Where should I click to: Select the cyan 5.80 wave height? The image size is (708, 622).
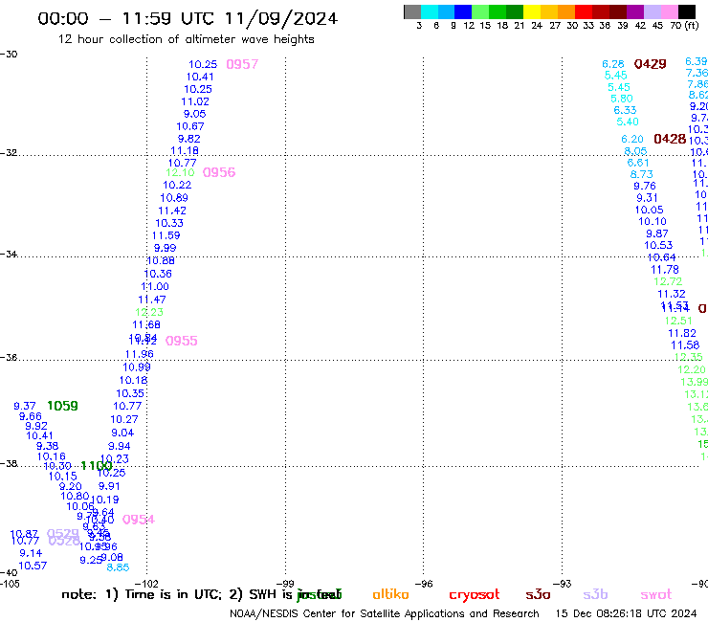621,99
